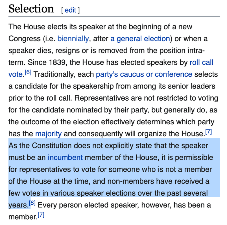
Task: Follow the 'a general election' link
Action: pos(140,39)
